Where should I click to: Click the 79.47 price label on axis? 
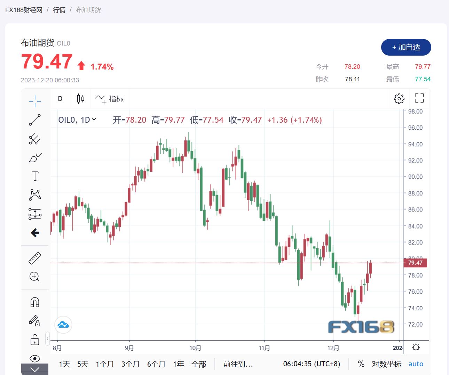(x=415, y=263)
